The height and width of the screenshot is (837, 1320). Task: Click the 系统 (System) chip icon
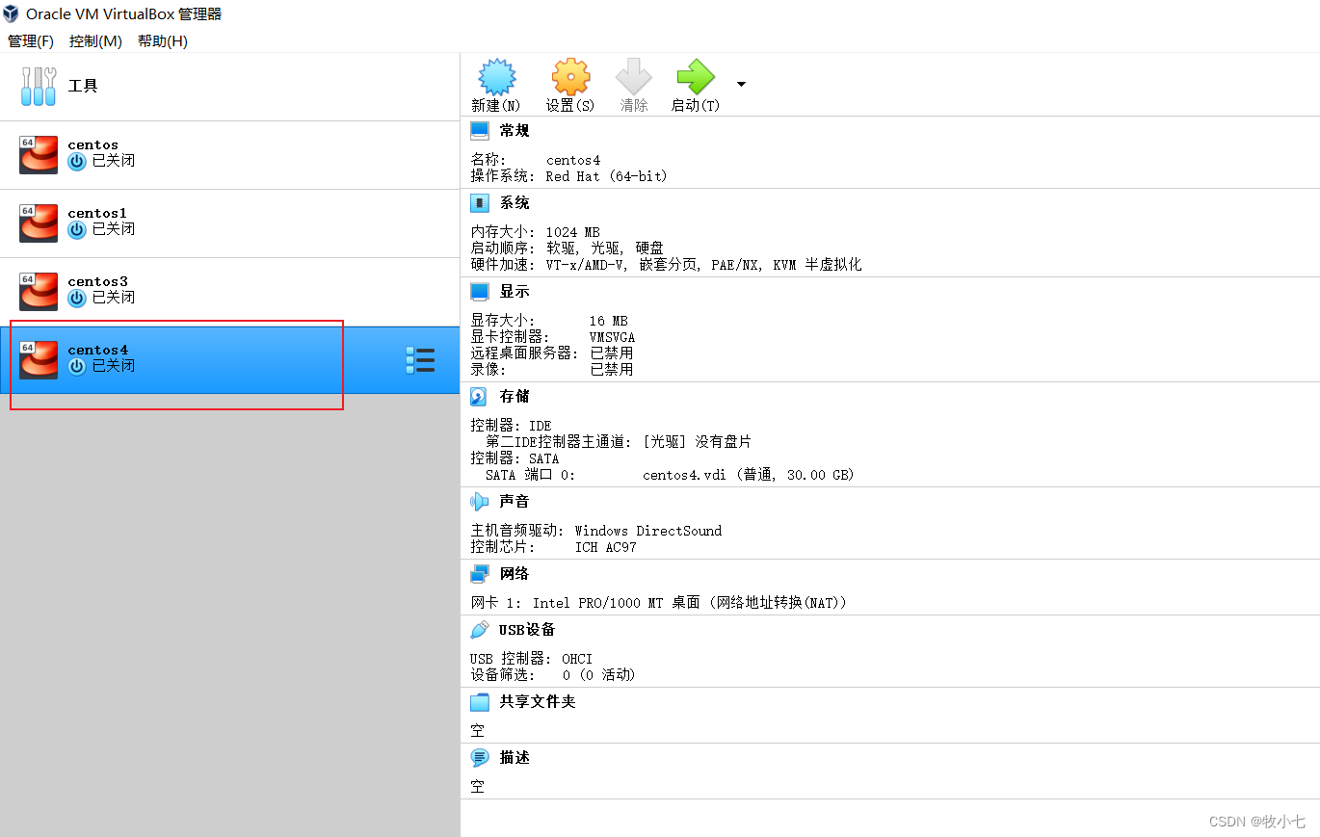[x=480, y=203]
